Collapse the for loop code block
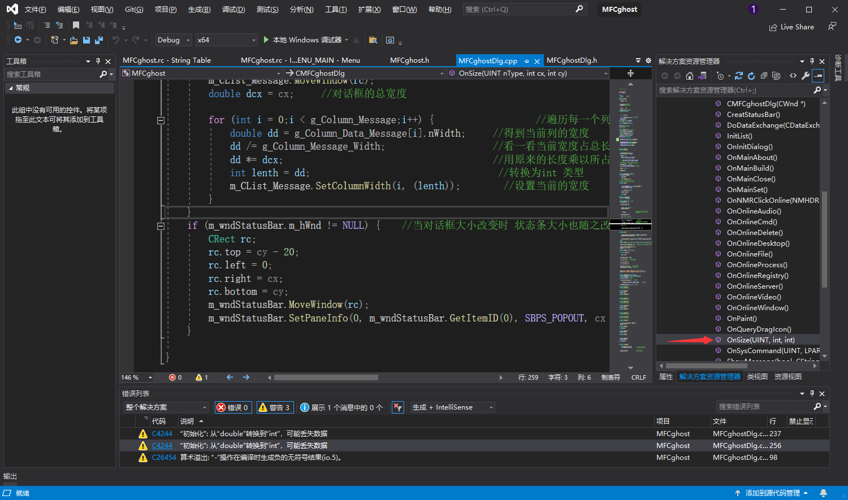Viewport: 848px width, 500px height. (161, 120)
